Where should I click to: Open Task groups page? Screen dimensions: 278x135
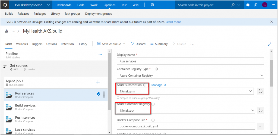click(x=72, y=14)
